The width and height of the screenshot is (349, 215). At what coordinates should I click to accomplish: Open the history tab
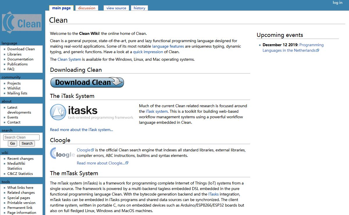pyautogui.click(x=139, y=8)
